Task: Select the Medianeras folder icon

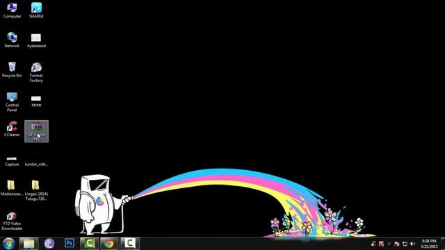Action: click(x=12, y=188)
